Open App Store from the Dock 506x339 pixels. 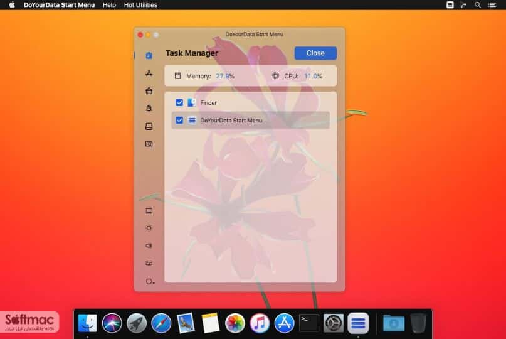pyautogui.click(x=284, y=323)
